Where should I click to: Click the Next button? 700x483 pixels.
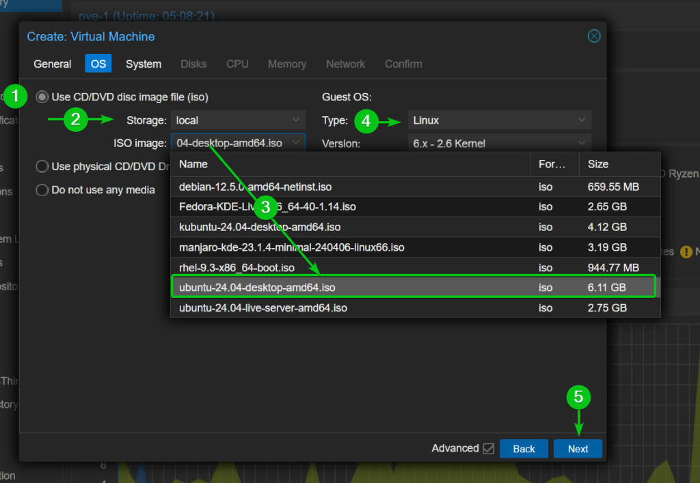578,449
